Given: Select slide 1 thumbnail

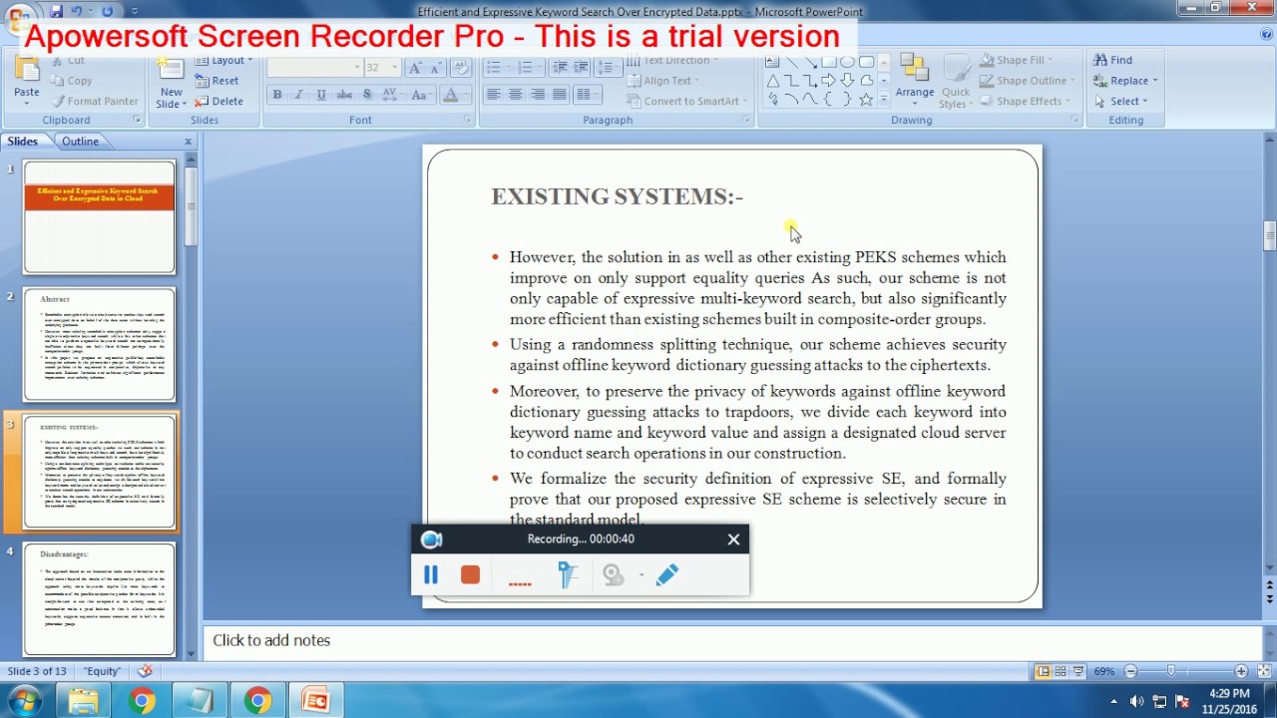Looking at the screenshot, I should [x=100, y=216].
